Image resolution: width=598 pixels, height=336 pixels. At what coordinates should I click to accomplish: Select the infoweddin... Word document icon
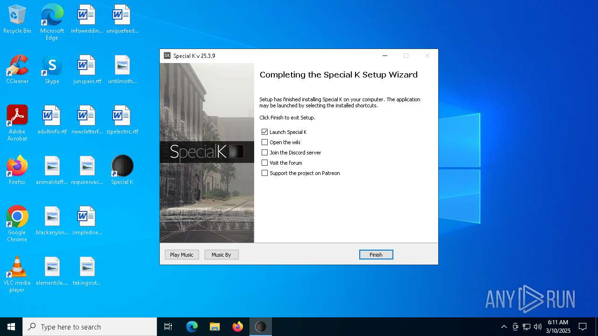[x=87, y=20]
